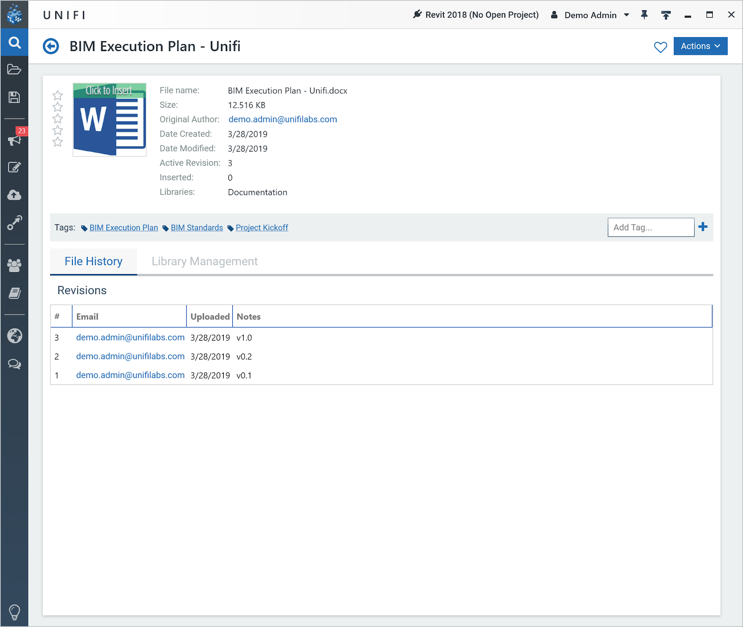This screenshot has width=743, height=627.
Task: Open the Project Kickoff tag link
Action: (x=262, y=228)
